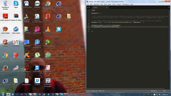Screen dimensions: 171x96
Task: Click the Windows Start button
Action: tap(3, 94)
